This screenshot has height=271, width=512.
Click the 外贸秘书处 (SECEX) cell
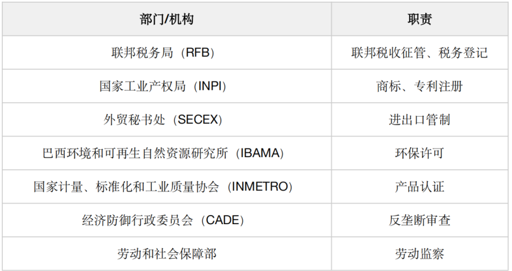tap(167, 120)
